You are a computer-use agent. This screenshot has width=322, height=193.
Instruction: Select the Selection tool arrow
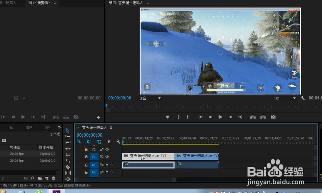coord(68,131)
